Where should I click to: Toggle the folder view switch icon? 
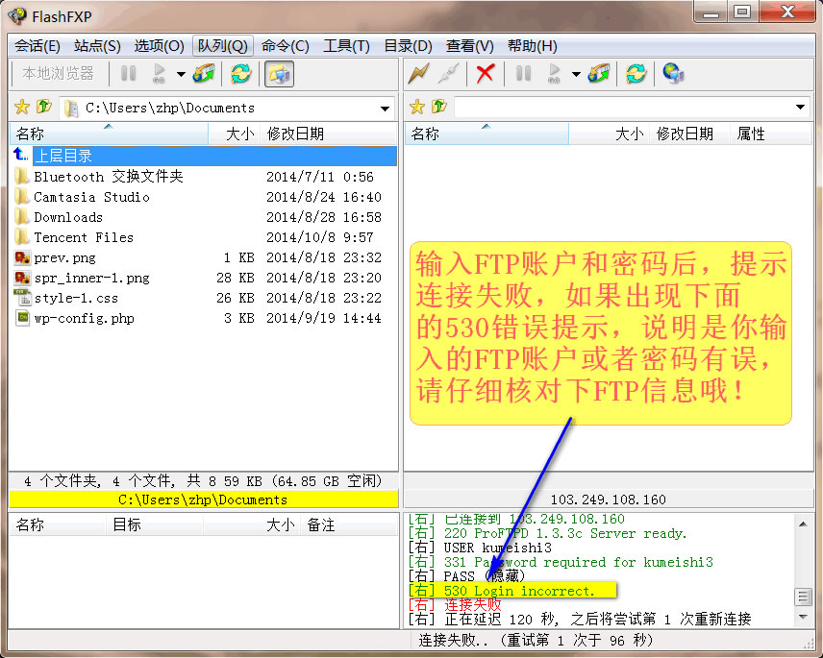(x=279, y=75)
